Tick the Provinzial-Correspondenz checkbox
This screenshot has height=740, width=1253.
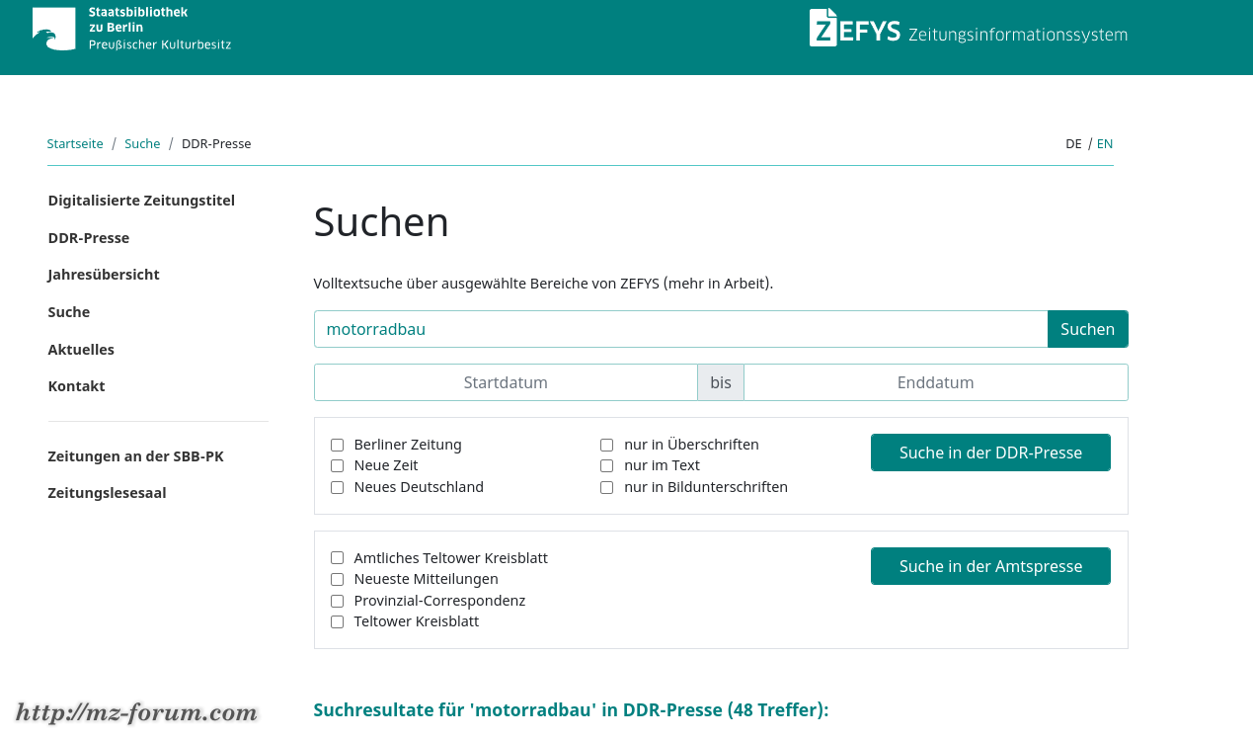coord(337,601)
